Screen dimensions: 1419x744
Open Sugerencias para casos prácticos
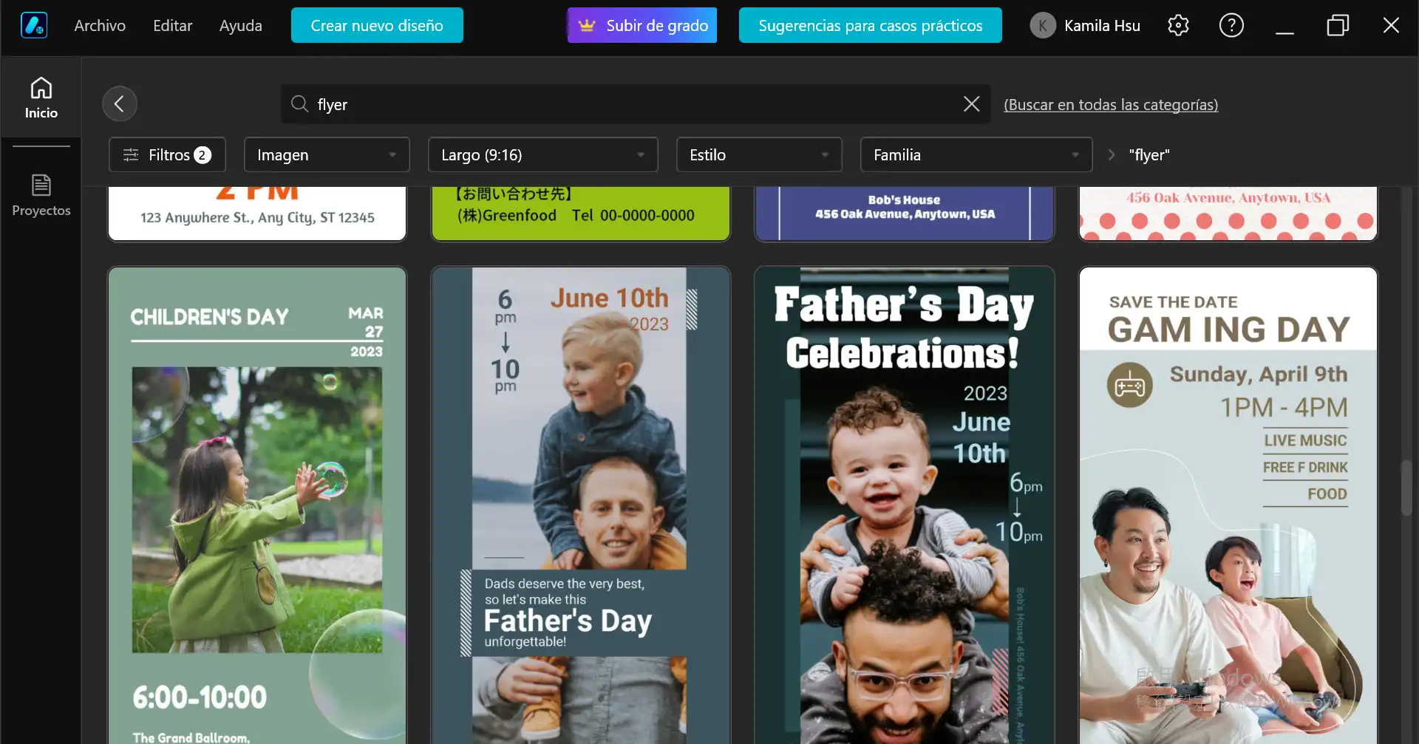coord(871,25)
